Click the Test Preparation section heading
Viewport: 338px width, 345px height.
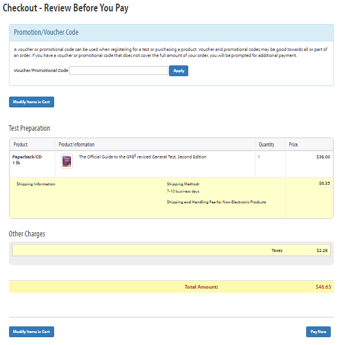[x=29, y=128]
